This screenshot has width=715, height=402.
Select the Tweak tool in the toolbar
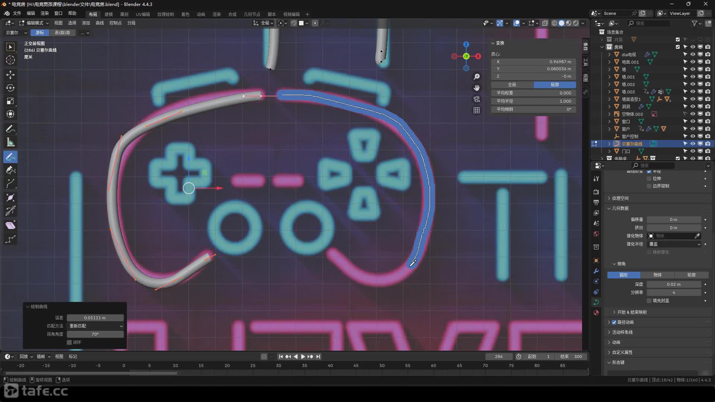10,47
